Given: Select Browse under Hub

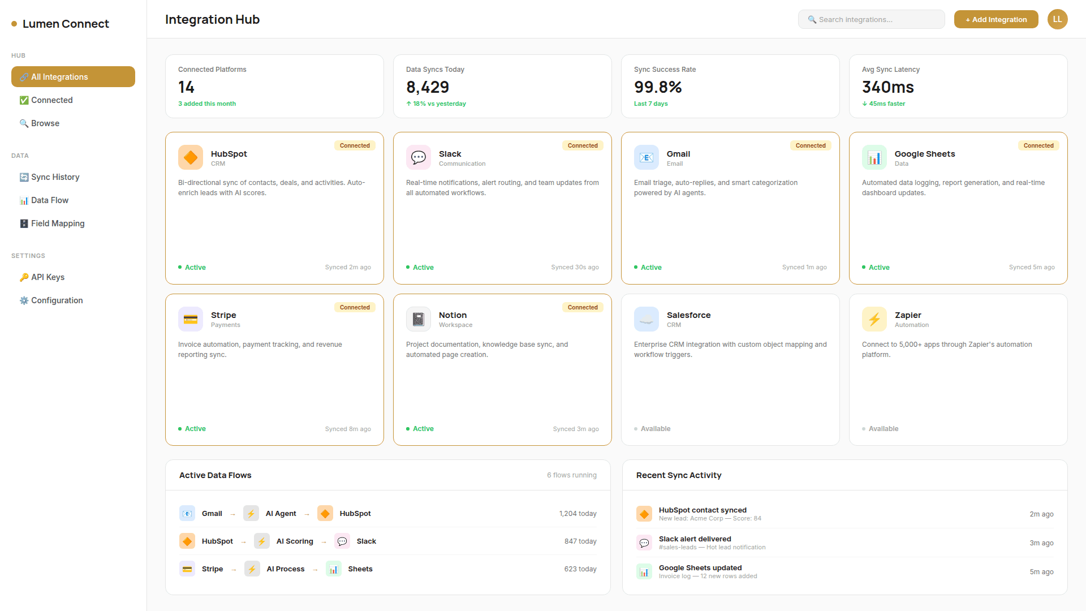Looking at the screenshot, I should [x=45, y=123].
